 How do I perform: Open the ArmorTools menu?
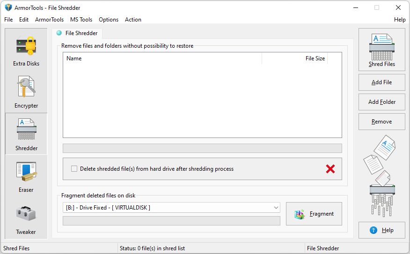[49, 20]
